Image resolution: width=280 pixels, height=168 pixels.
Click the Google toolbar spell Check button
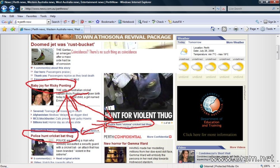[158, 22]
